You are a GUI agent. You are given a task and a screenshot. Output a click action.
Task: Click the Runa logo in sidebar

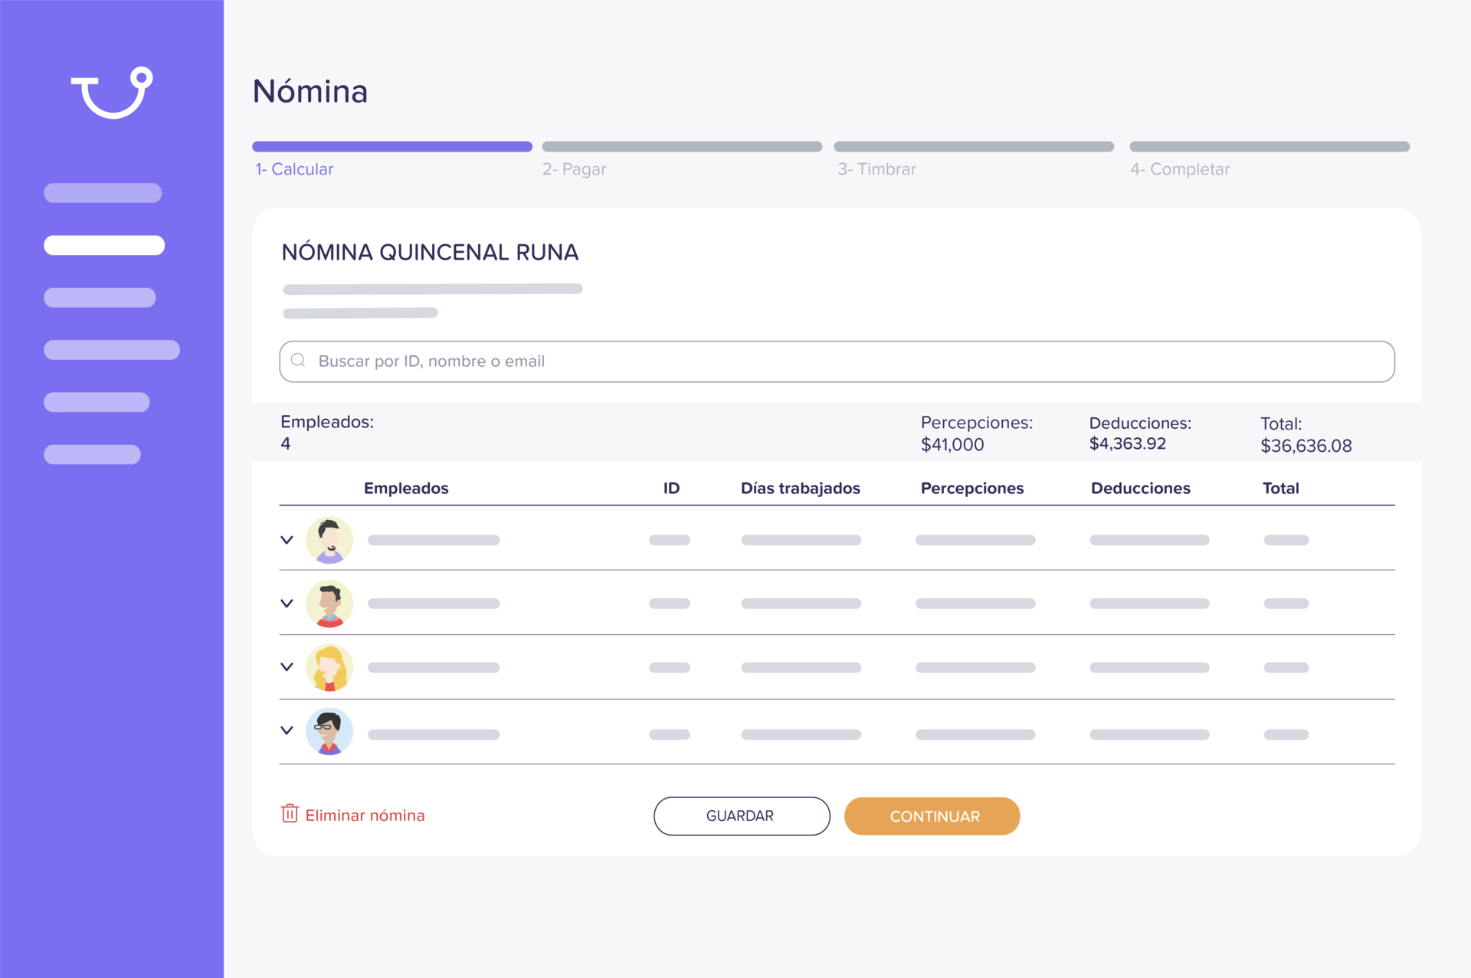112,93
